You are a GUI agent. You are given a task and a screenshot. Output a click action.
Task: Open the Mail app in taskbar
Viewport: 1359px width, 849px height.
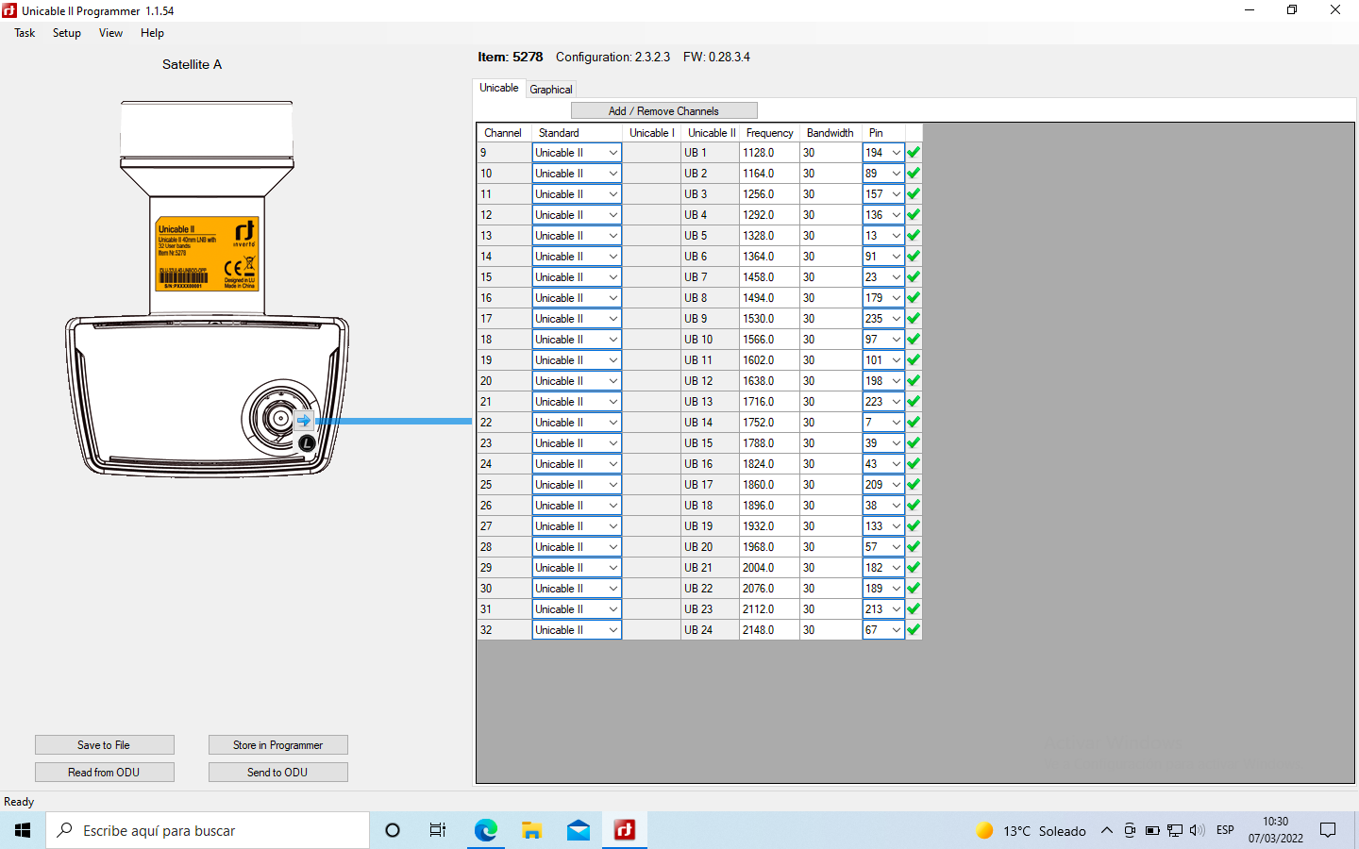tap(579, 830)
